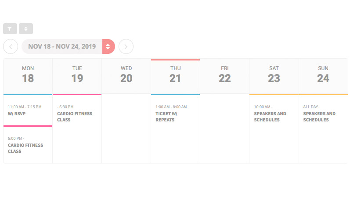Open the W/ RSVP event on Monday
This screenshot has width=350, height=199.
(x=28, y=110)
